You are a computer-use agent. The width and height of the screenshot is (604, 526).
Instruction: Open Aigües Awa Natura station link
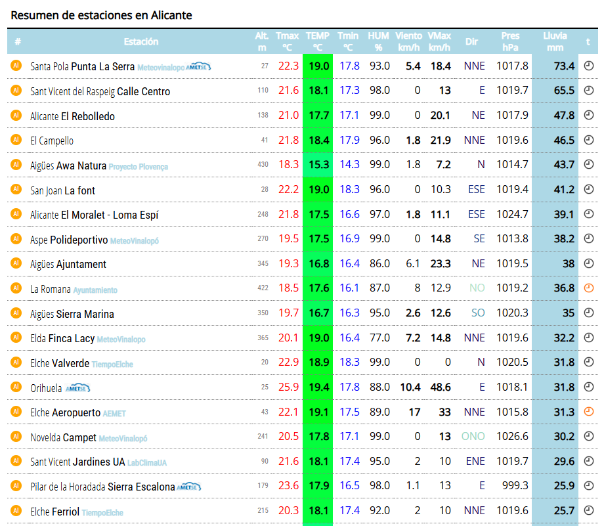tap(68, 165)
